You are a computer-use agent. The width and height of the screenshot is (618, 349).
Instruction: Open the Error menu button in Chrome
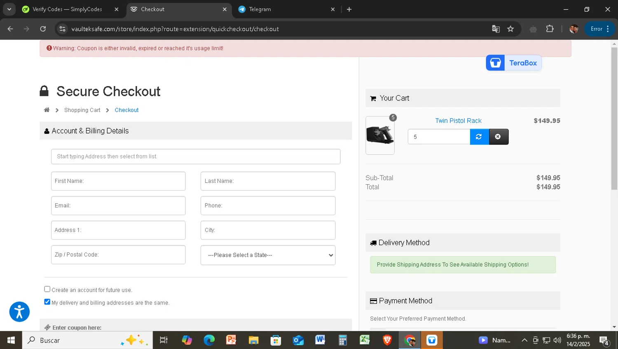pos(599,29)
